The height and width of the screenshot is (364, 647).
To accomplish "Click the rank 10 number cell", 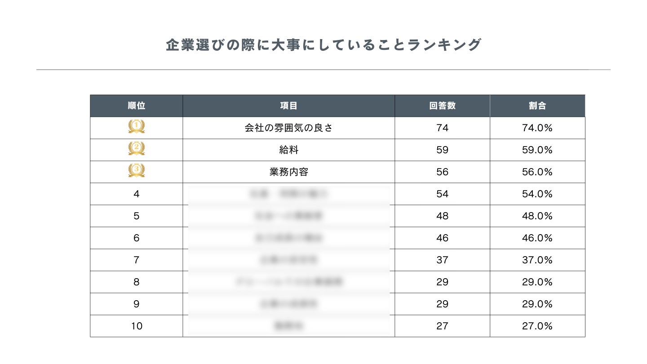I will point(137,326).
